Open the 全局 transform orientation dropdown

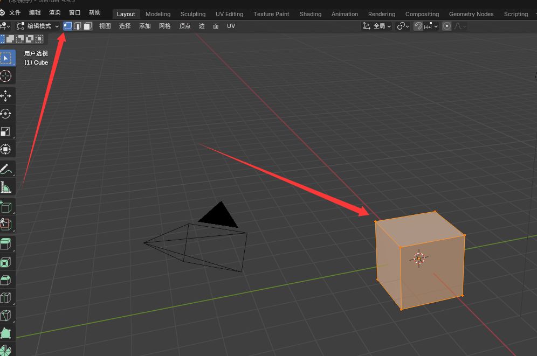pyautogui.click(x=377, y=26)
